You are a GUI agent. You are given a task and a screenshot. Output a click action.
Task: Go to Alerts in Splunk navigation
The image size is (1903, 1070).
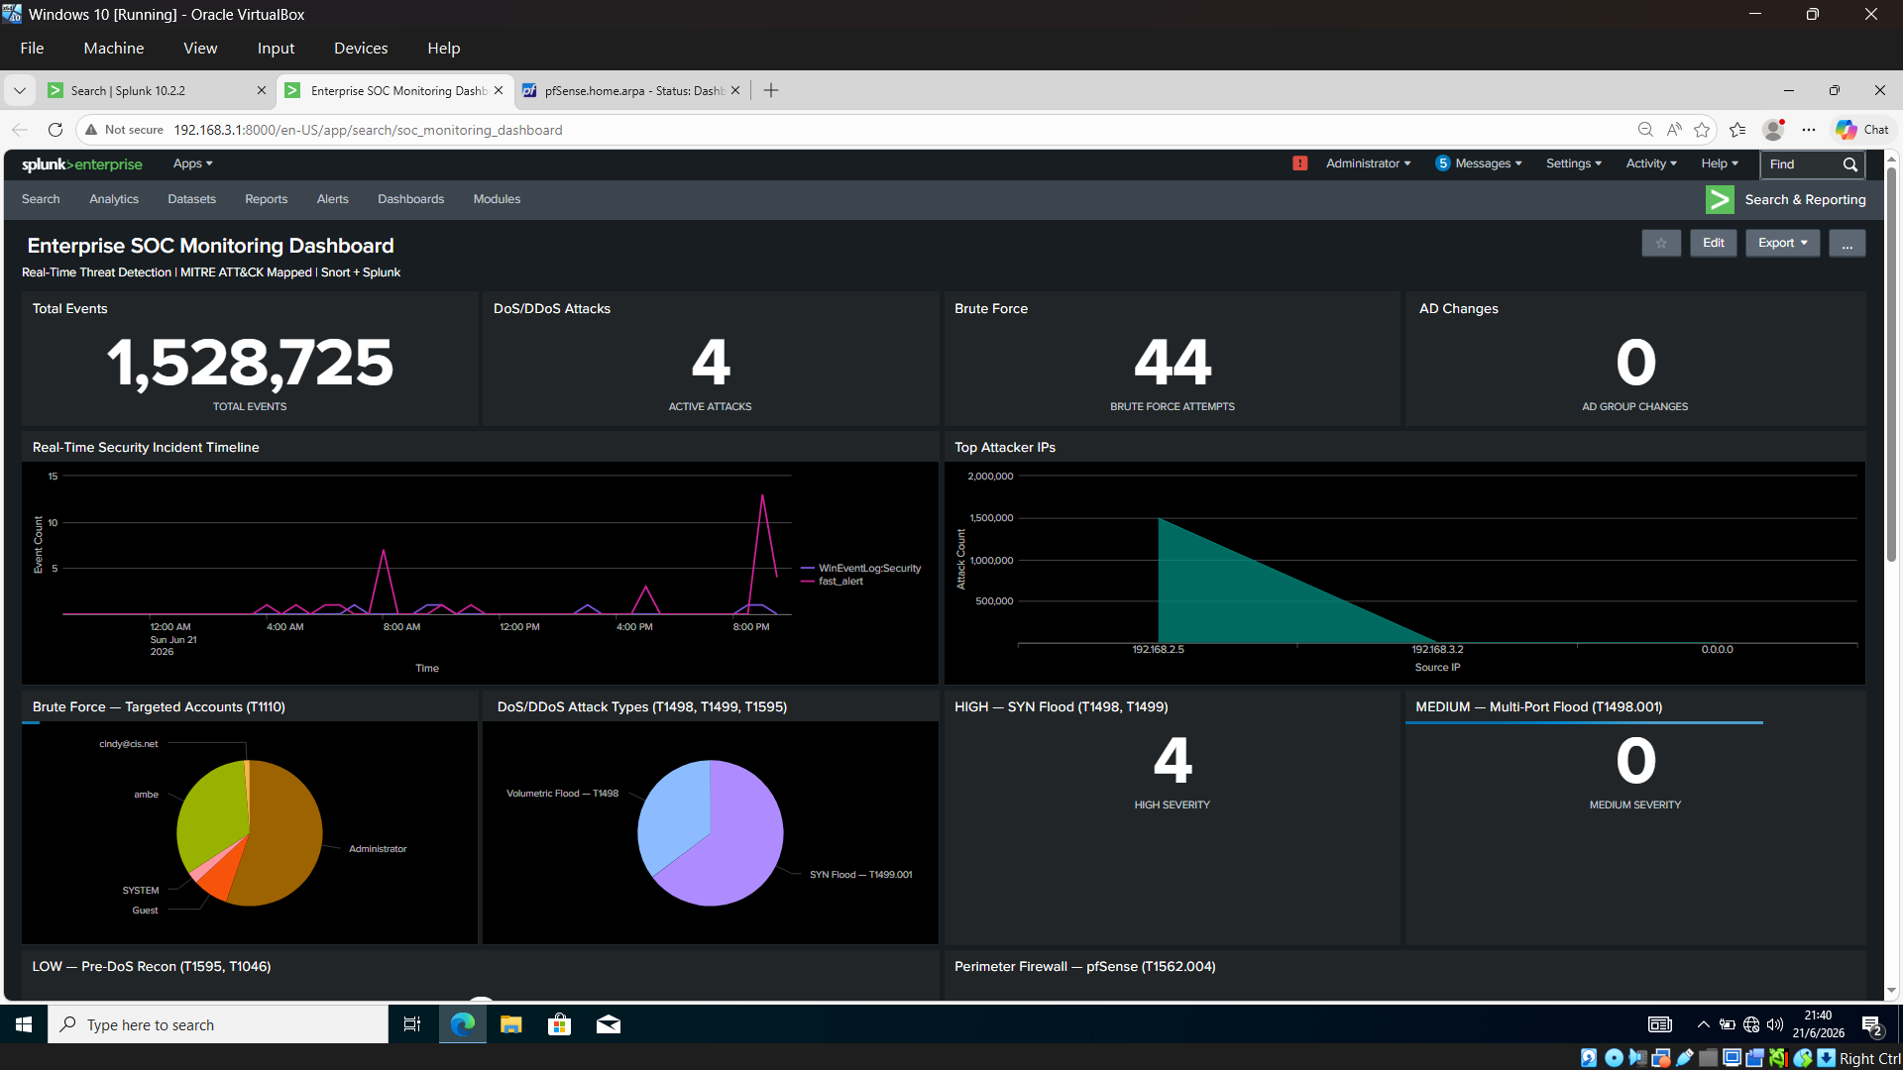tap(332, 199)
